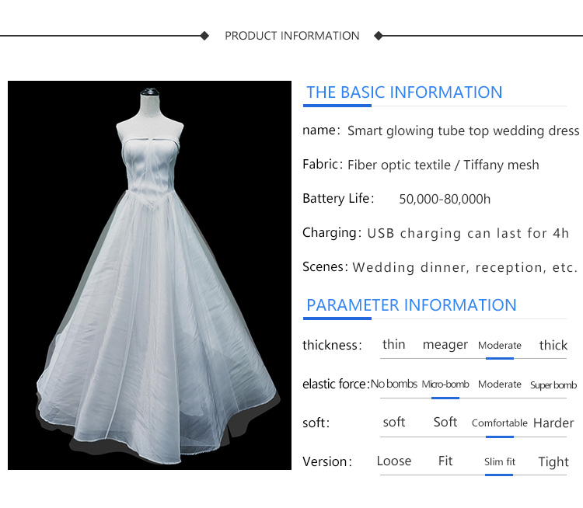The image size is (583, 508).
Task: Select No bombs for elastic force
Action: tap(393, 384)
